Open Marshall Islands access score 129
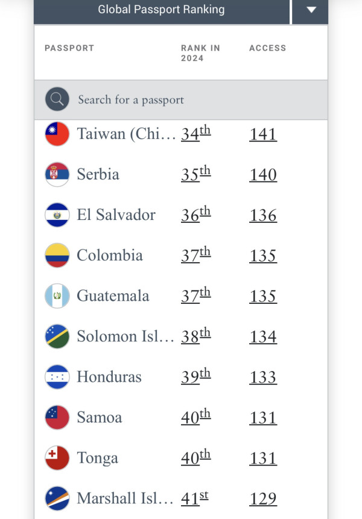 [263, 499]
